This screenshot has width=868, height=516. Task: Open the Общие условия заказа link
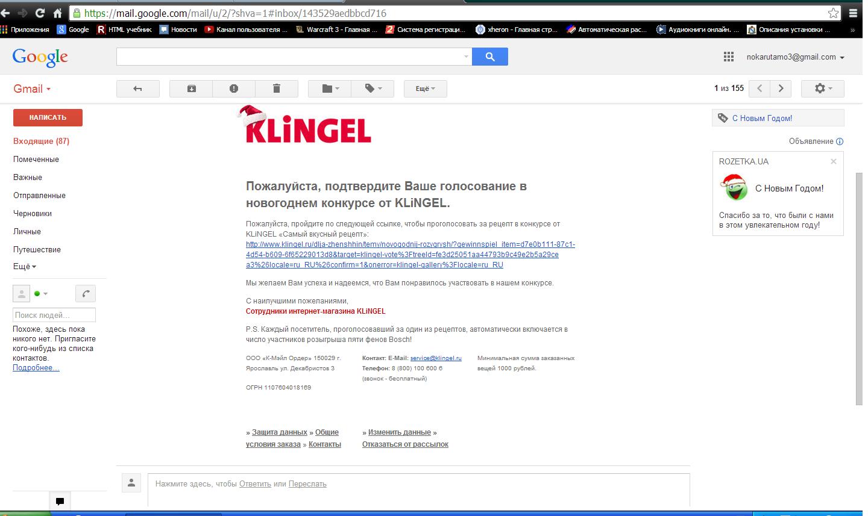[292, 438]
